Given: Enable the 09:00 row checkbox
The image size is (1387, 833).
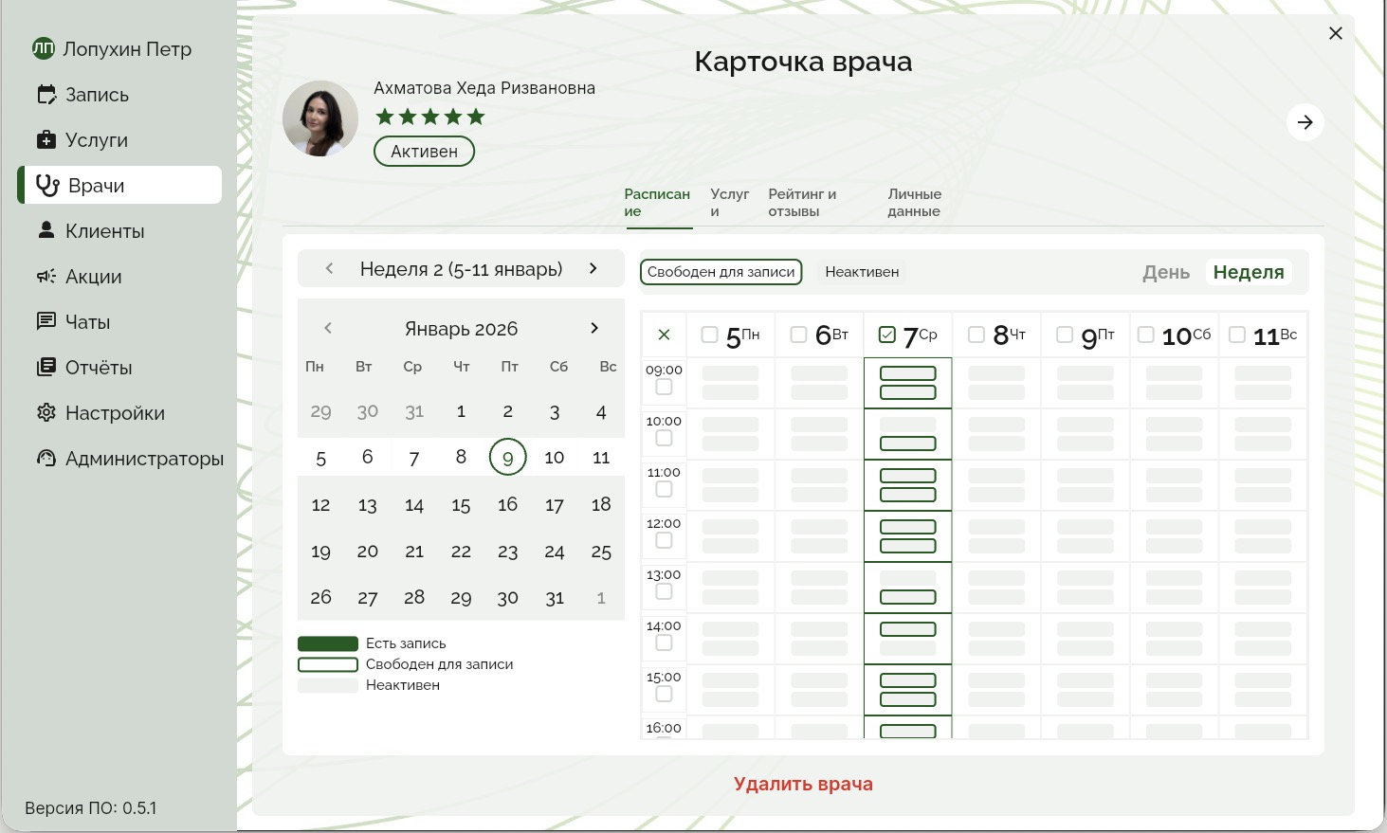Looking at the screenshot, I should tap(664, 386).
